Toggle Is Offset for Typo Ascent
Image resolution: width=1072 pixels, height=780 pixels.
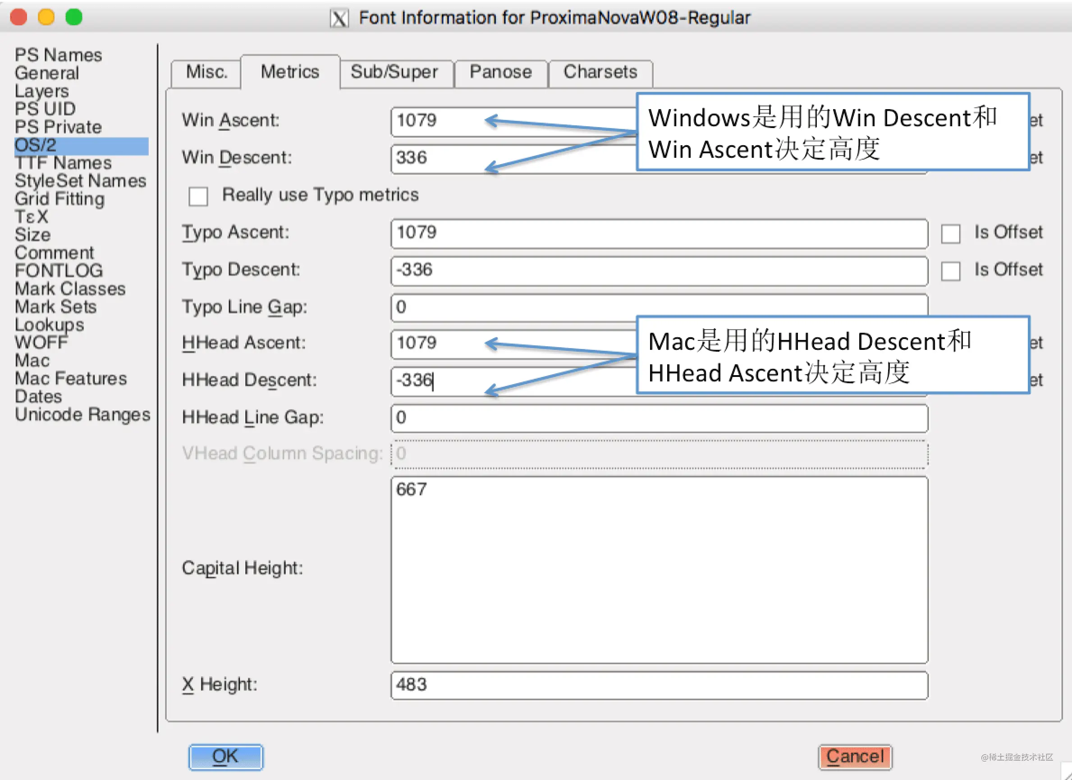tap(950, 234)
